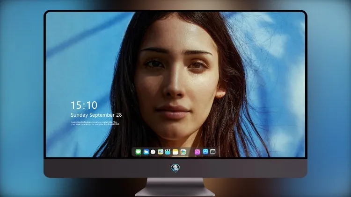Click the 15:10 clock on the desktop

pos(84,105)
